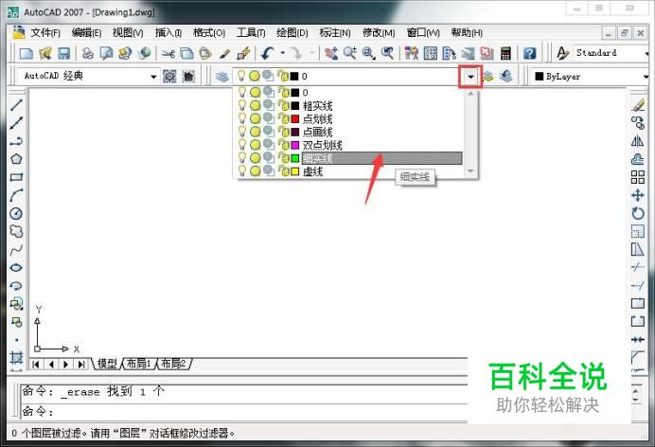This screenshot has width=655, height=447.
Task: Click the go-to-first layout tab arrow
Action: (36, 365)
